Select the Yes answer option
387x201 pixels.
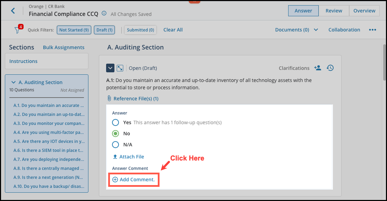[115, 122]
